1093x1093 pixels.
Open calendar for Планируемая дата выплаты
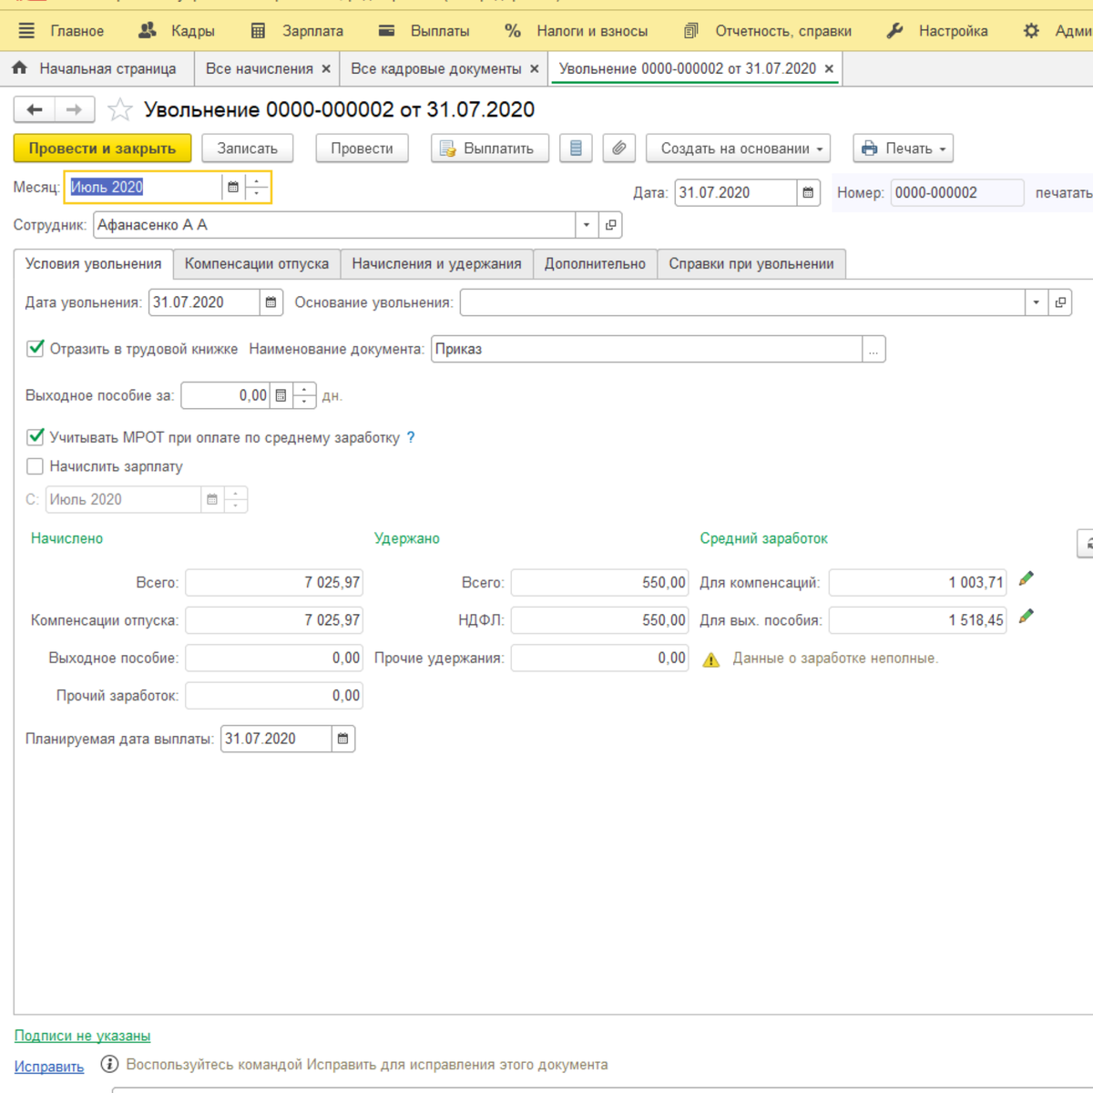(x=342, y=739)
